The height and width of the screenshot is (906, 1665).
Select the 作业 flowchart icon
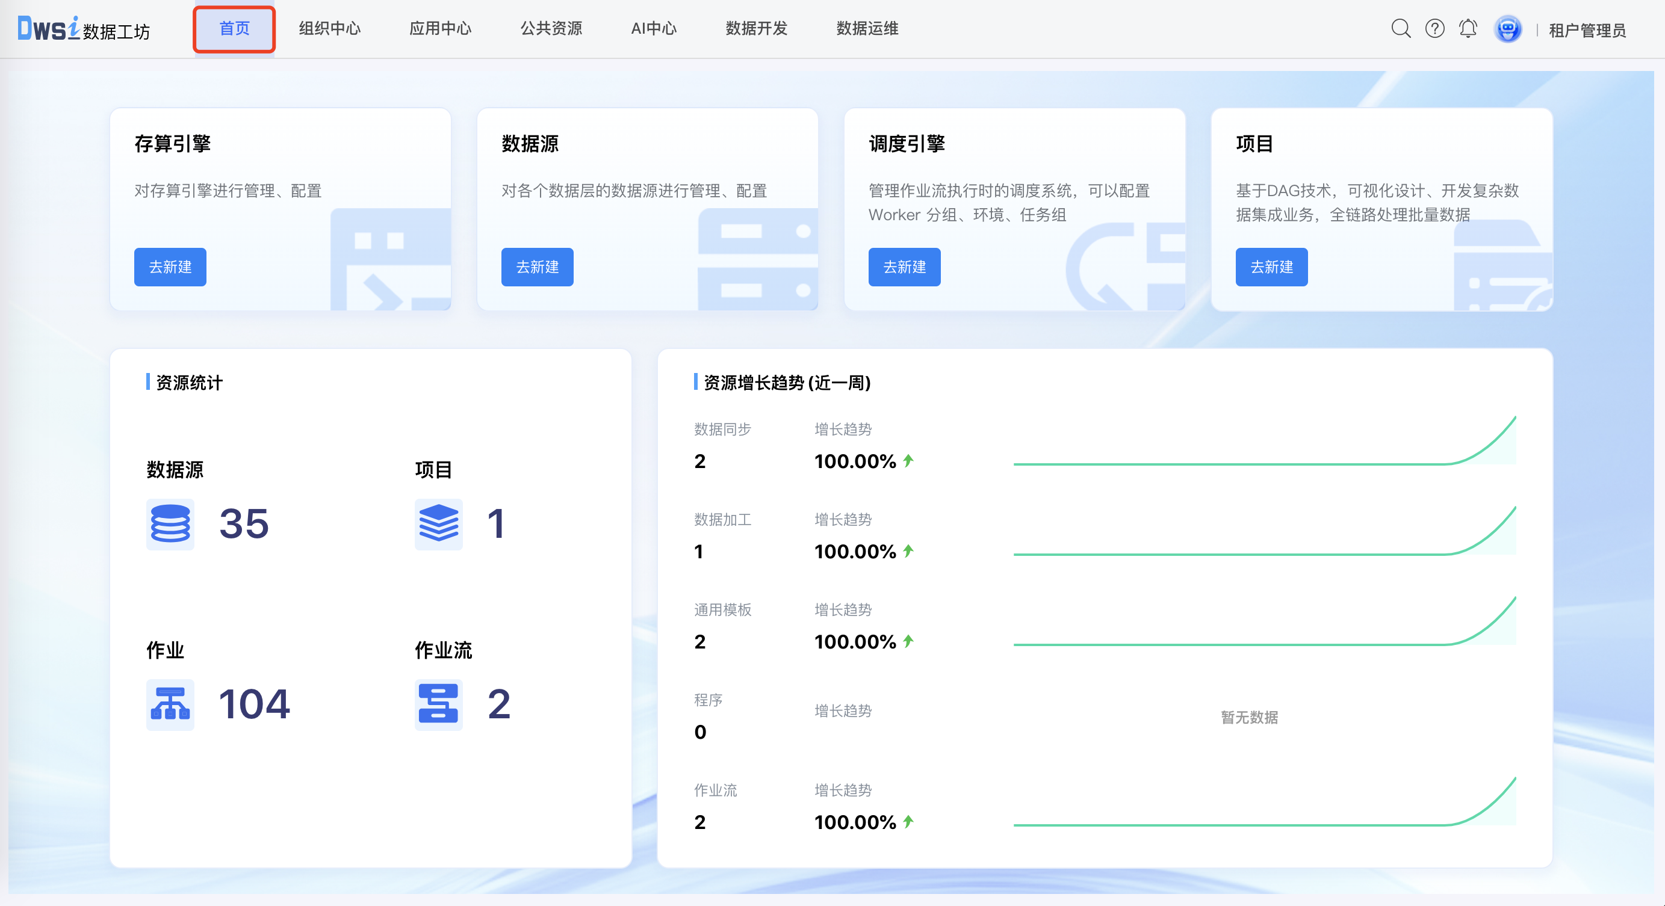click(x=170, y=704)
